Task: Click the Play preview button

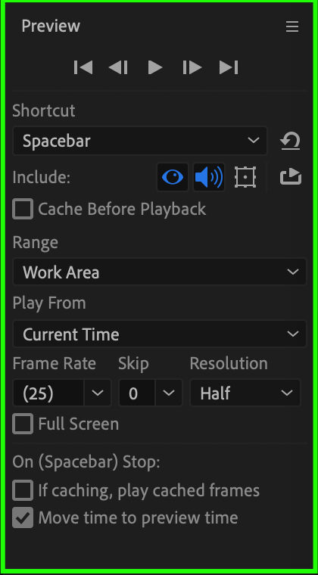Action: point(155,67)
